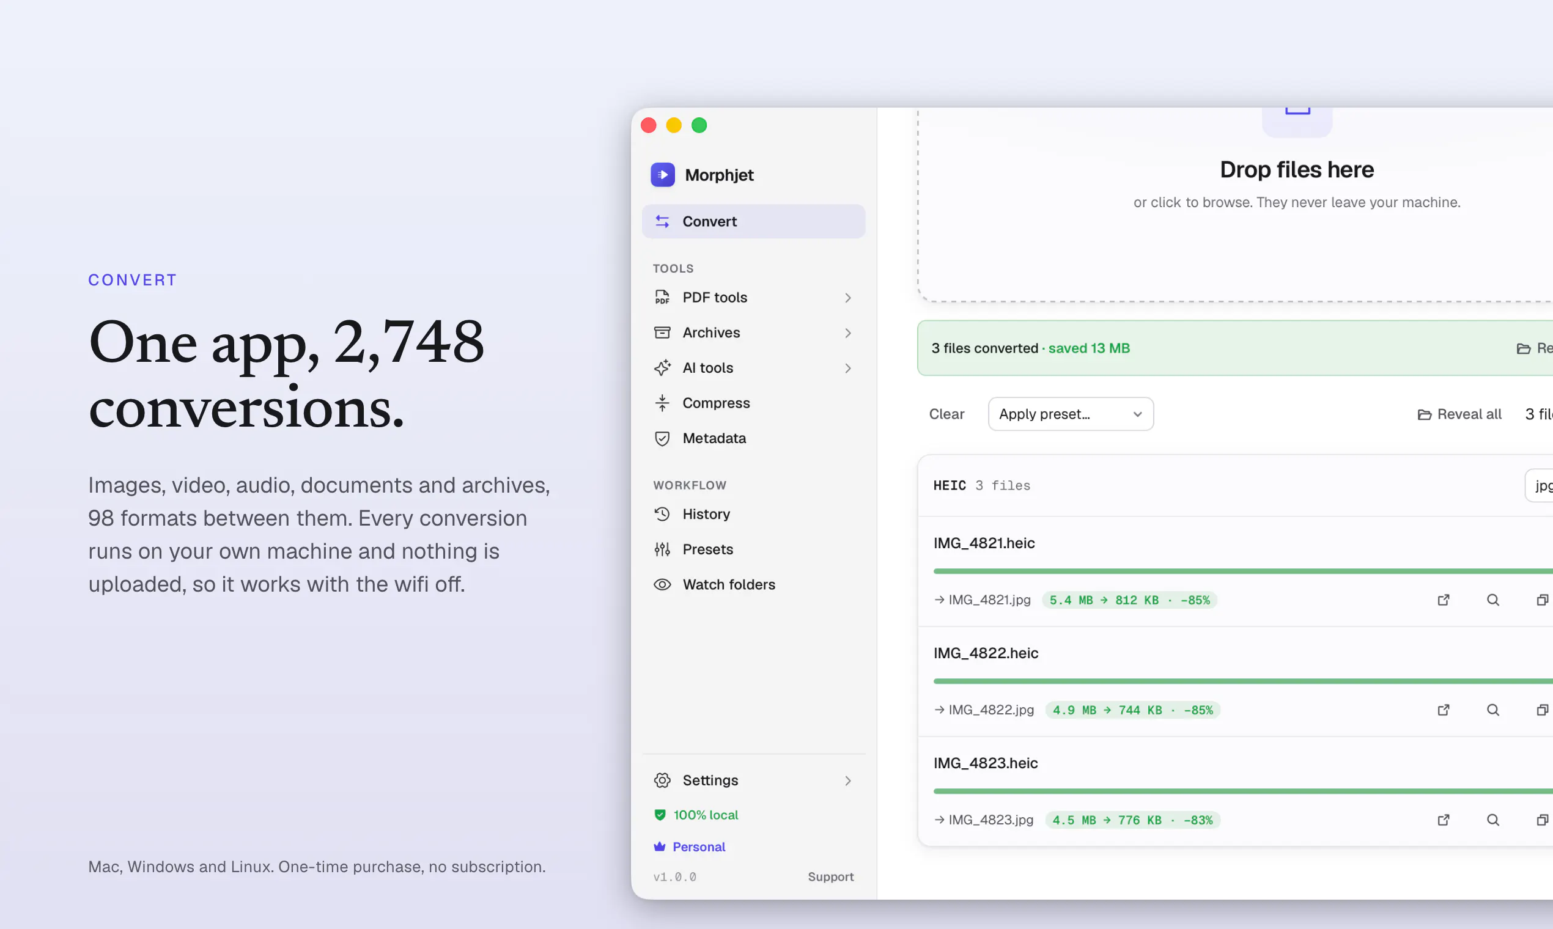The image size is (1553, 929).
Task: Open the Support link
Action: click(x=830, y=876)
